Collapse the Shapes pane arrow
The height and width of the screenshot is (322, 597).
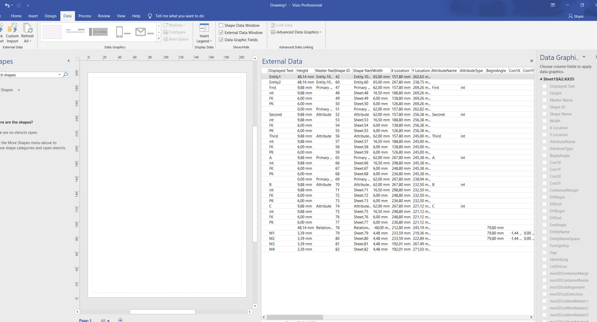point(69,61)
